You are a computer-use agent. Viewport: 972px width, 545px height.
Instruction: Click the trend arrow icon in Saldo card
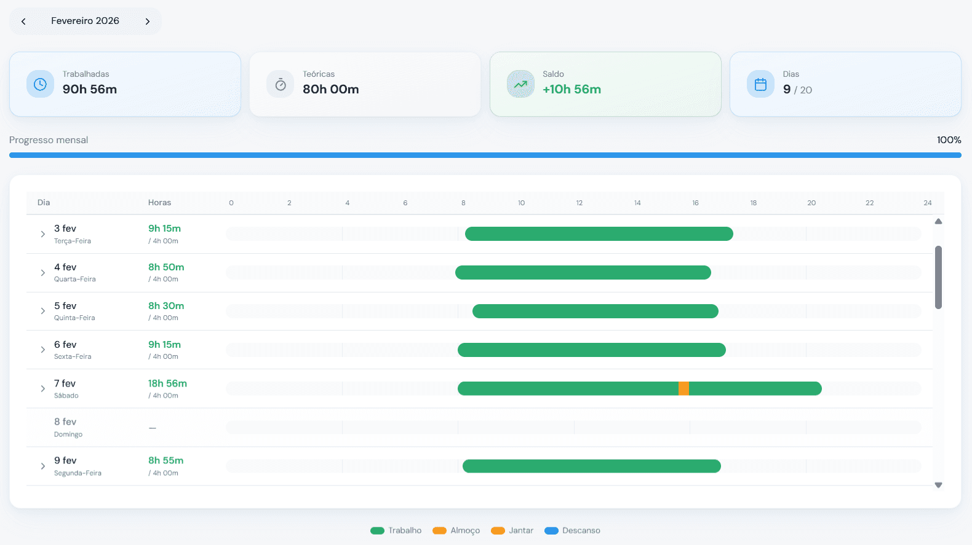coord(520,84)
